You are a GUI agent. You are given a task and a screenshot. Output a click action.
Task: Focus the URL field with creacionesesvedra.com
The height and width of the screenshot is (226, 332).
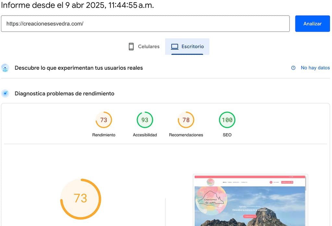(145, 24)
